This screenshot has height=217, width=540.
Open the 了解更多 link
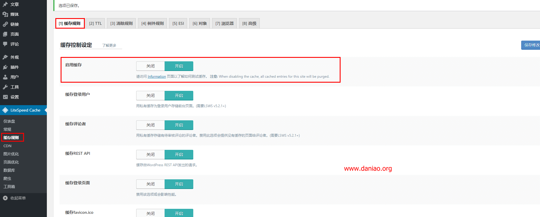coord(109,45)
